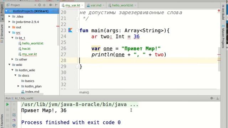Viewport: 228px width, 128px height.
Task: Click the fold marker at line 29
Action: coord(77,66)
